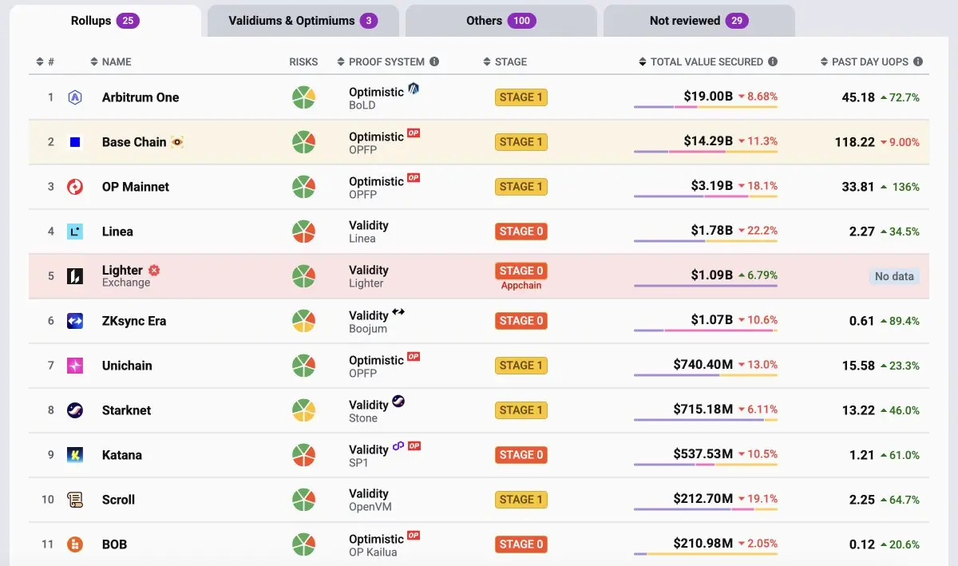Sort the table by Name column
The width and height of the screenshot is (958, 566).
pos(111,61)
